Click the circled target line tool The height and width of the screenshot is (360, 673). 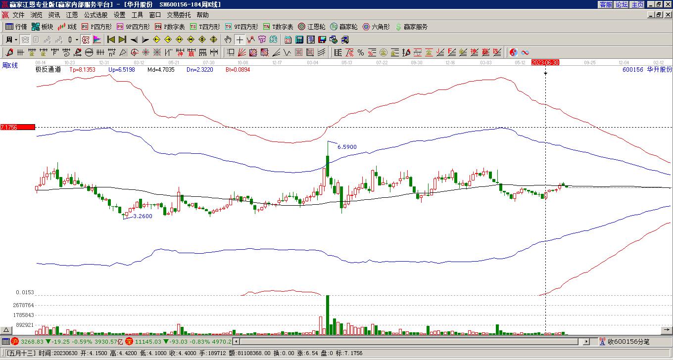click(89, 52)
